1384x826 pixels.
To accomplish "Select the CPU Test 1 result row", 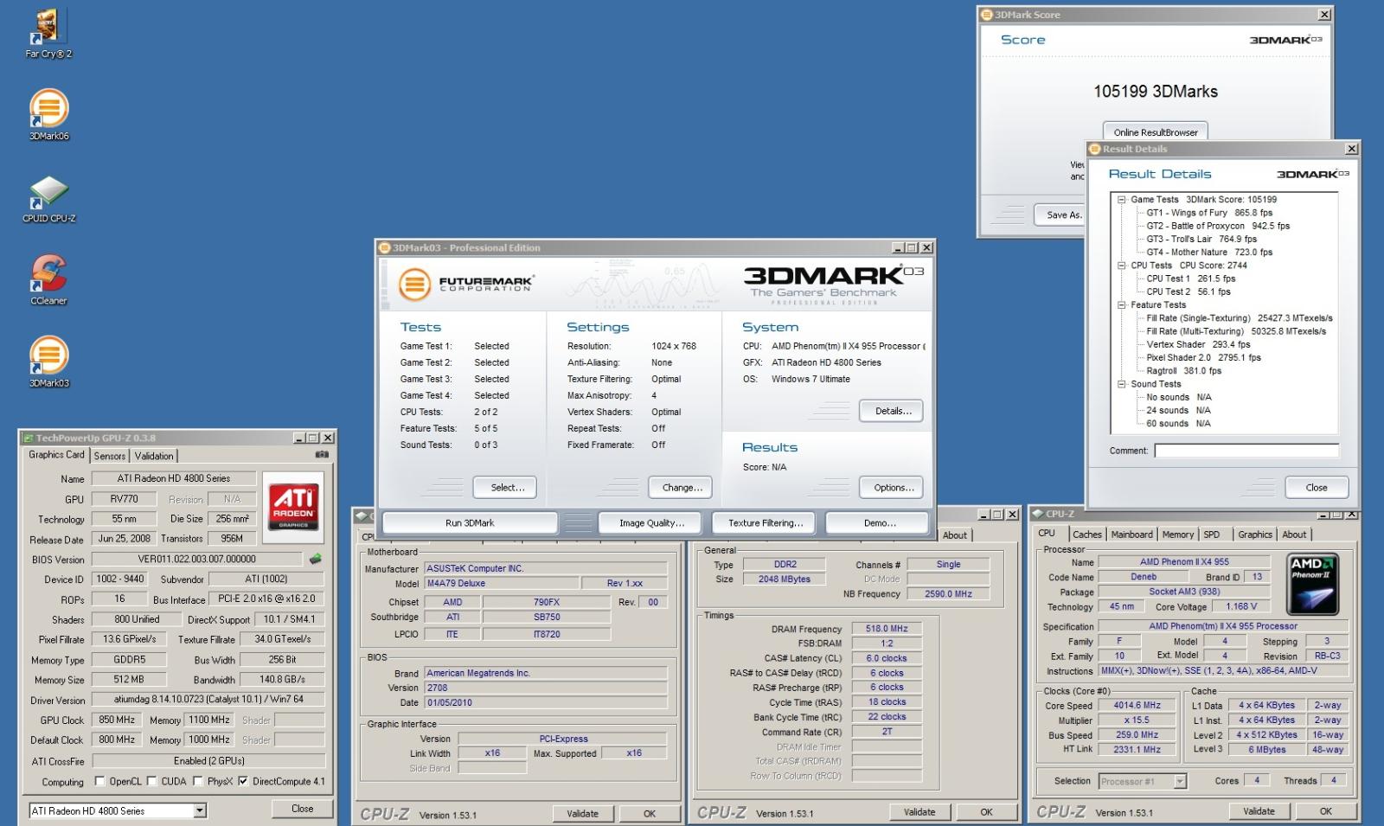I will pyautogui.click(x=1190, y=279).
